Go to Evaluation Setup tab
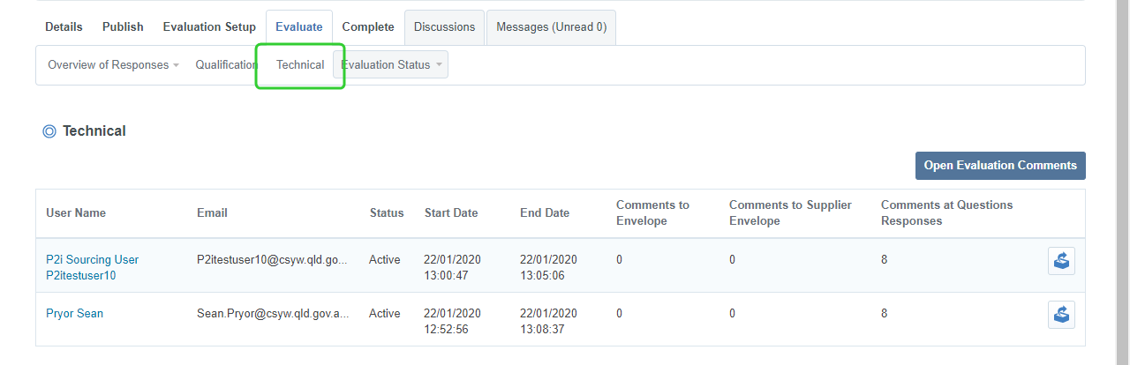The height and width of the screenshot is (365, 1130). pos(209,27)
